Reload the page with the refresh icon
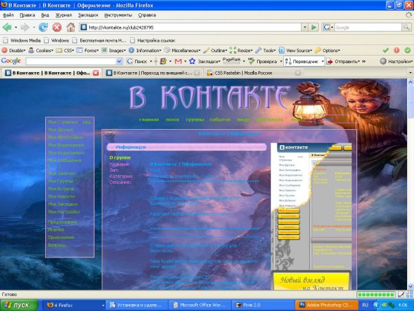Image resolution: width=414 pixels, height=311 pixels. tap(43, 27)
